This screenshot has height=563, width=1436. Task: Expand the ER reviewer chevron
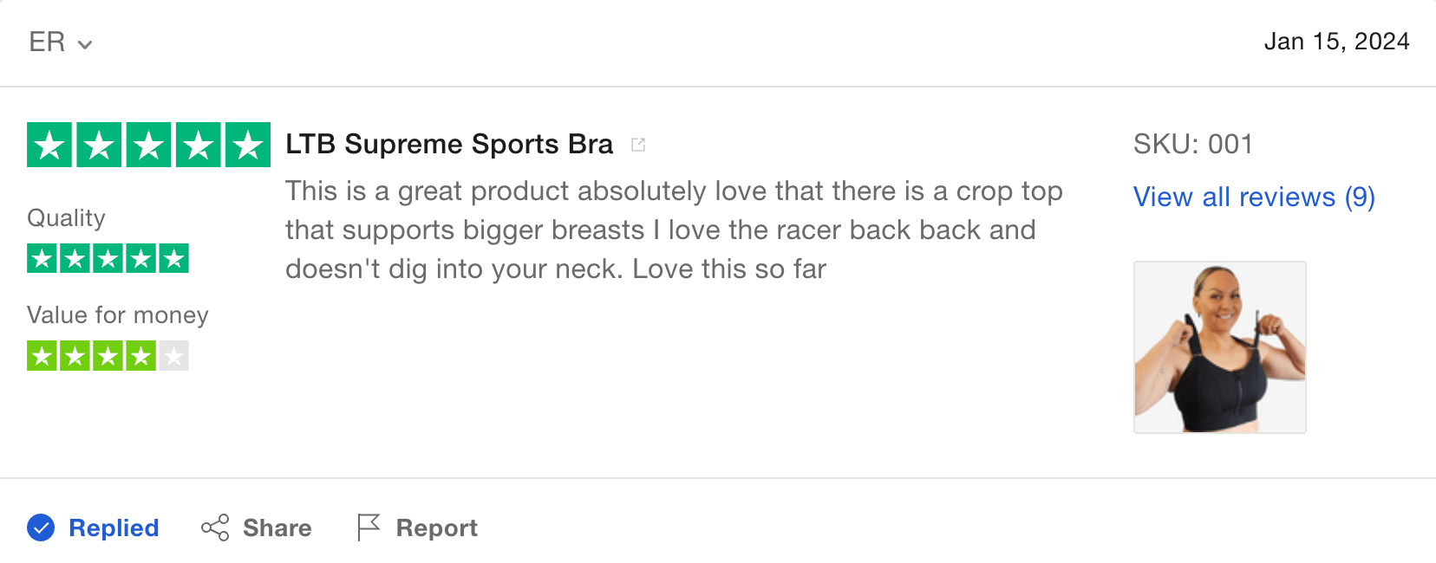[x=85, y=44]
